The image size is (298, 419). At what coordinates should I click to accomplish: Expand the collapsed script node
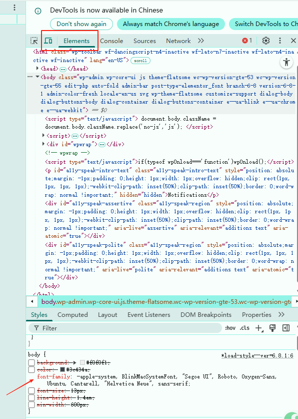(x=43, y=136)
